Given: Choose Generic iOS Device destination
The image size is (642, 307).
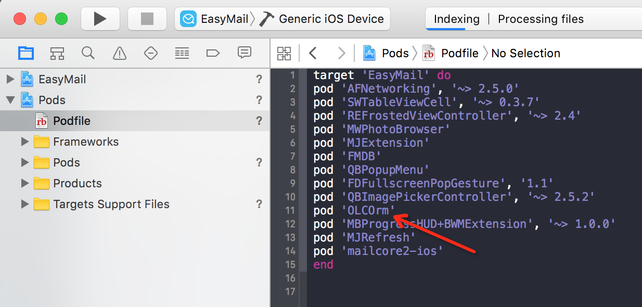Looking at the screenshot, I should click(331, 19).
